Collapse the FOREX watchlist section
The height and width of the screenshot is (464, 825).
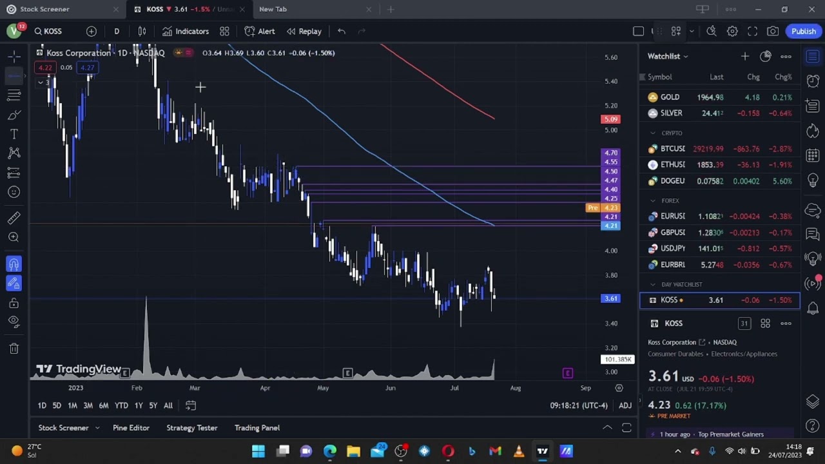(x=653, y=200)
